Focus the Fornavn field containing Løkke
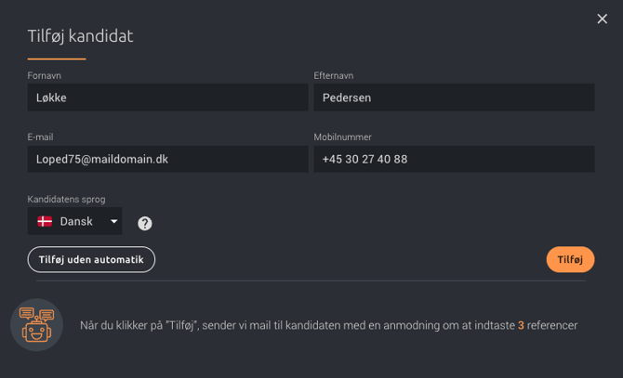Image resolution: width=623 pixels, height=378 pixels. (167, 98)
